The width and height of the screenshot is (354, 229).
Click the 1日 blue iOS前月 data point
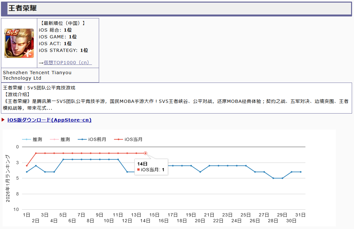coord(27,172)
